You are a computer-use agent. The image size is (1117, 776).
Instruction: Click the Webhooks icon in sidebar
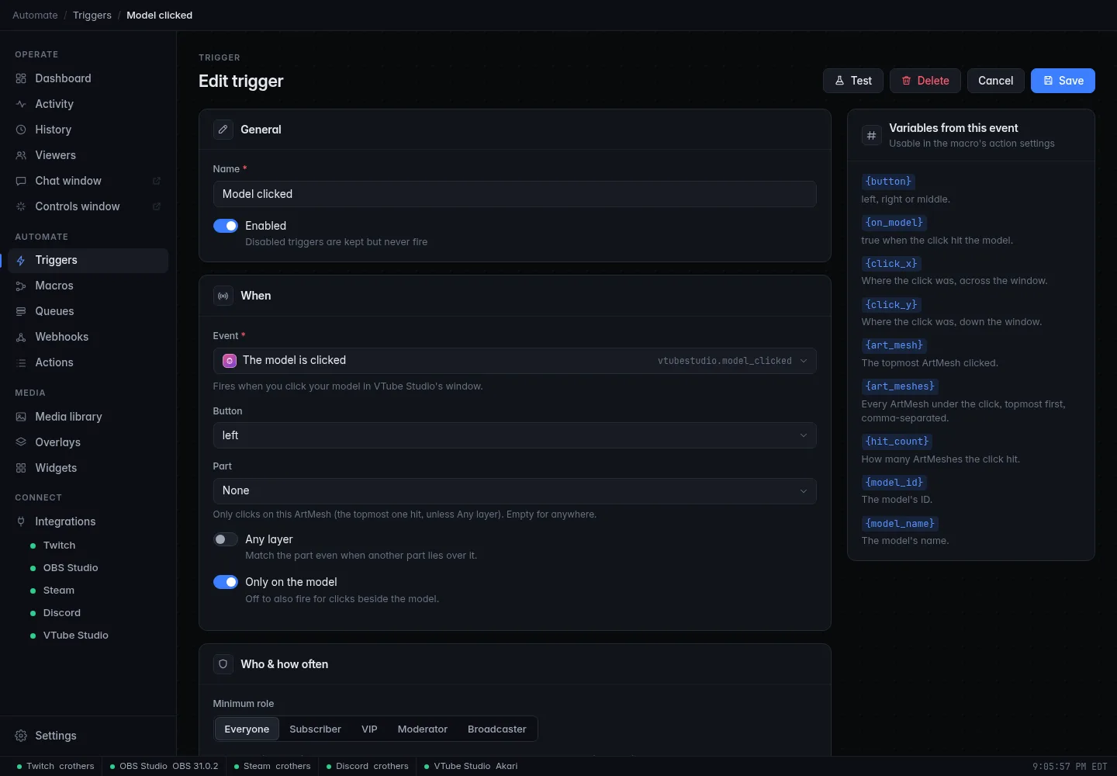coord(21,337)
